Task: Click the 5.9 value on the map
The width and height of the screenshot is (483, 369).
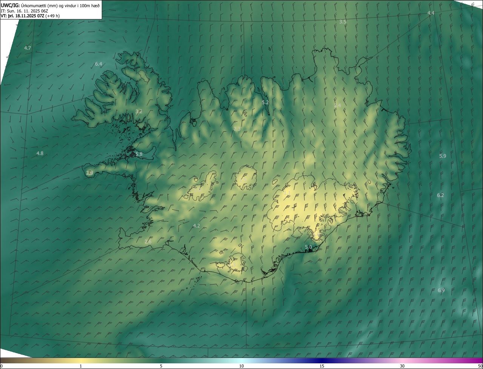Action: (443, 156)
